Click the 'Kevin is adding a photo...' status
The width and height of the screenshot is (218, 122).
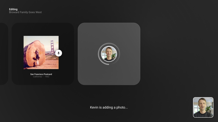pyautogui.click(x=109, y=107)
